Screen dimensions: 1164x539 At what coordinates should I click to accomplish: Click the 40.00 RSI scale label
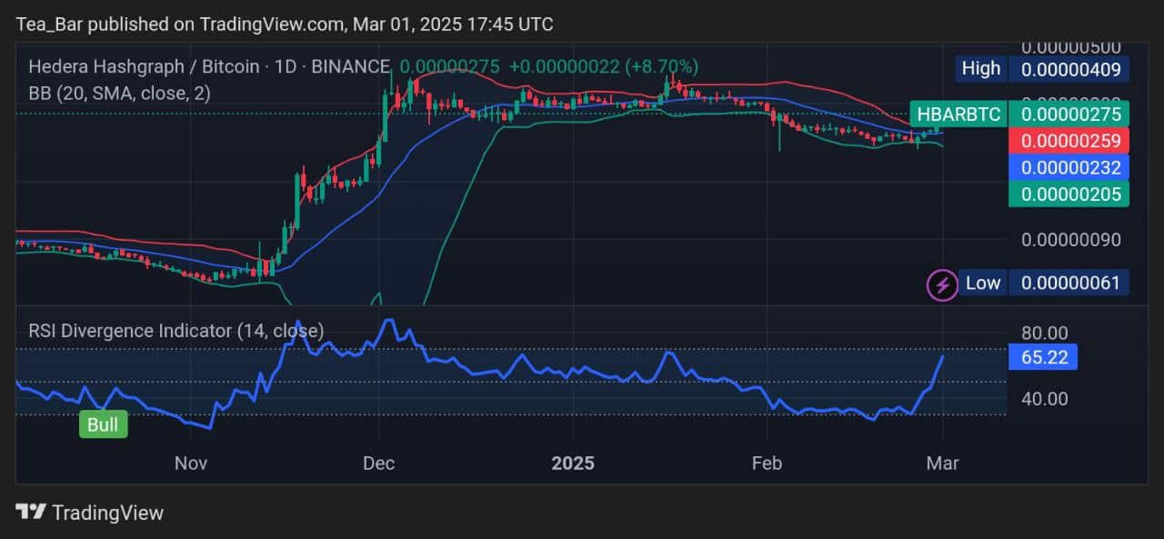pyautogui.click(x=1044, y=398)
